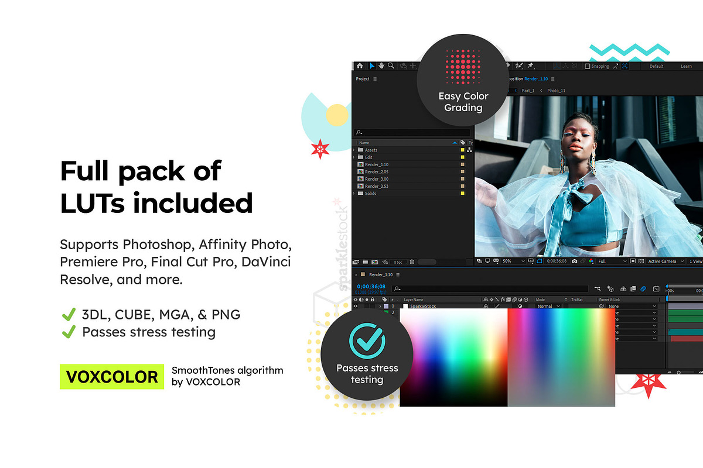Open the Active Camera dropdown
This screenshot has height=468, width=703.
point(666,261)
